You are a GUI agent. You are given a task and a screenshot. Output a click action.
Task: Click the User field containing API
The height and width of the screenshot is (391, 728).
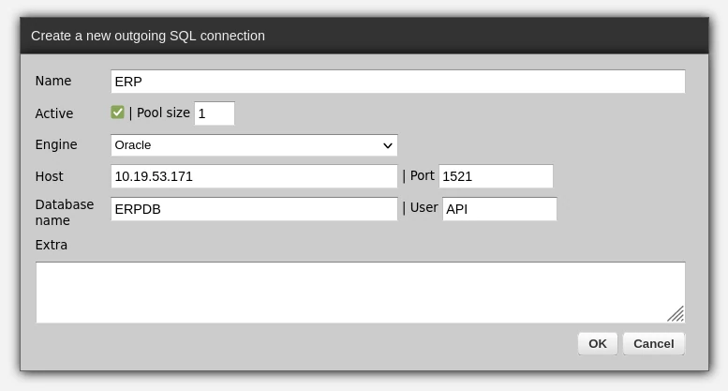point(499,209)
